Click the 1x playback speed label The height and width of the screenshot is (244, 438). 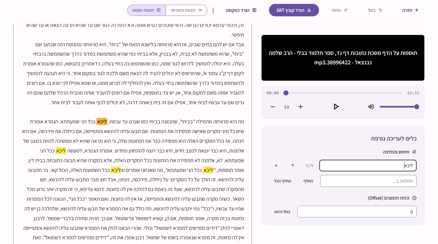[287, 107]
